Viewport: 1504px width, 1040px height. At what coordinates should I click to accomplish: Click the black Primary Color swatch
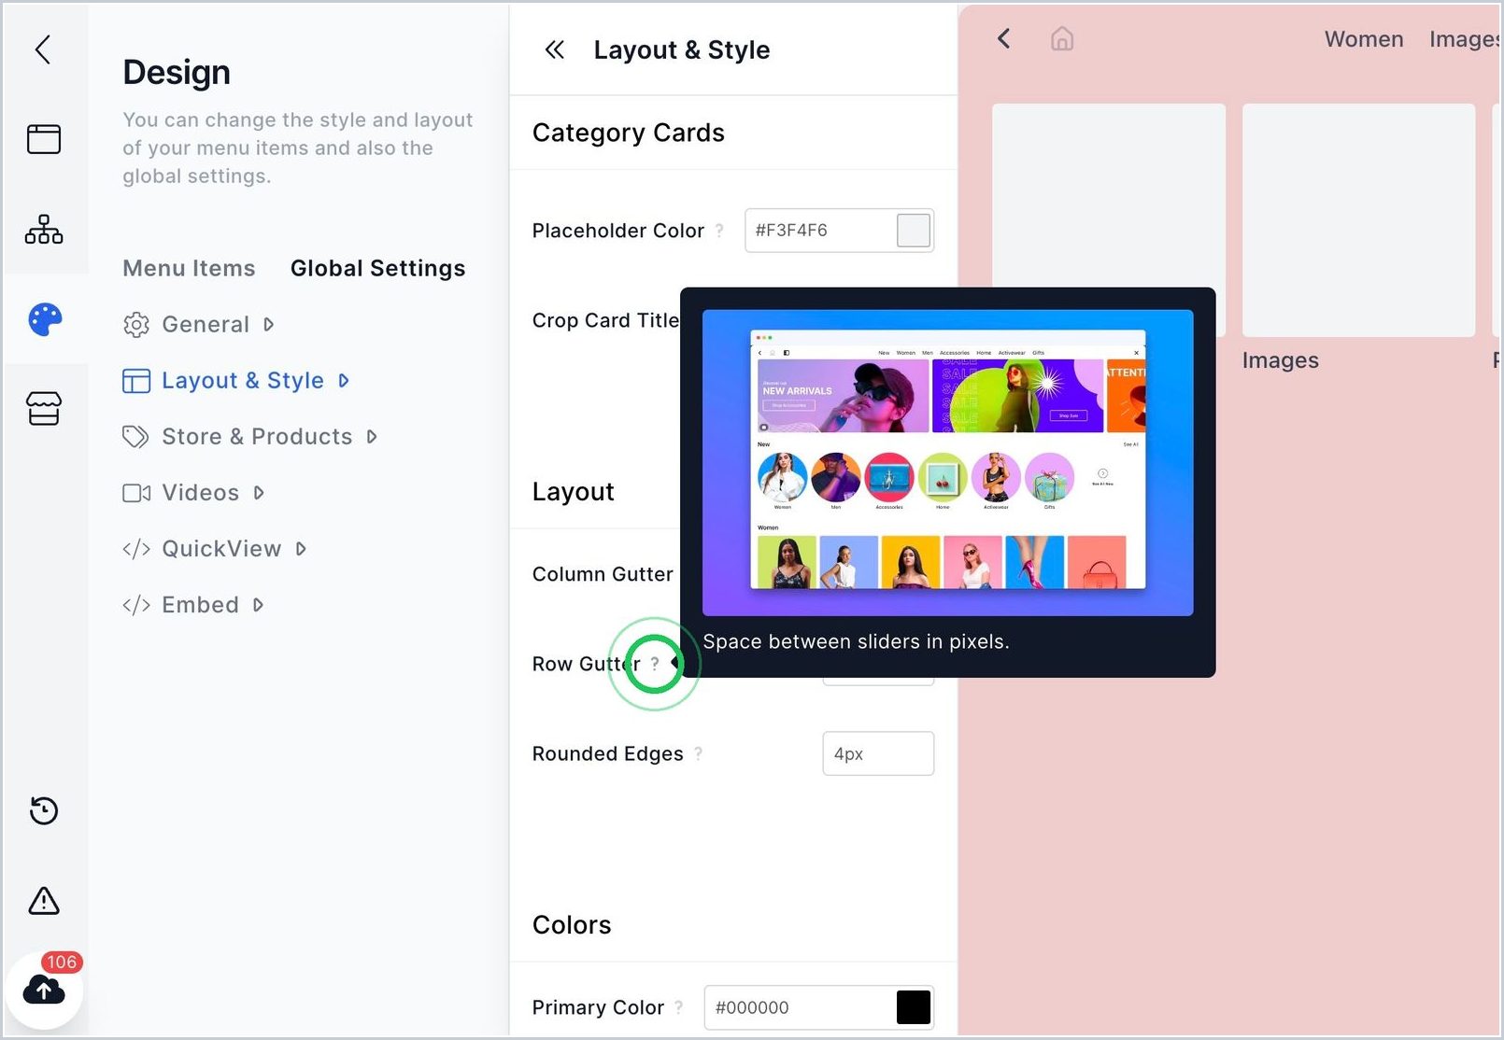[x=914, y=1007]
